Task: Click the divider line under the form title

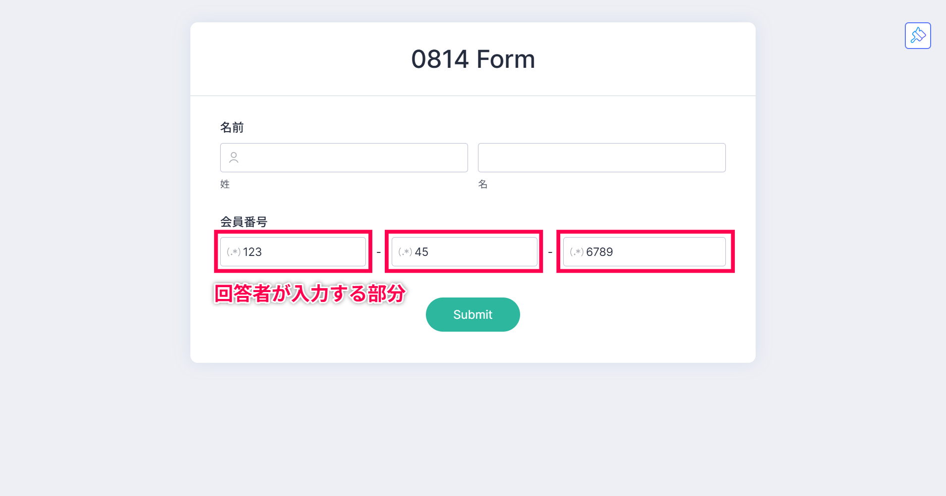Action: pyautogui.click(x=473, y=96)
